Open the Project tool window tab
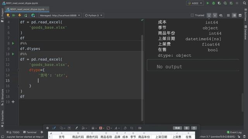Screen dimensions: 248x139 click(2, 15)
